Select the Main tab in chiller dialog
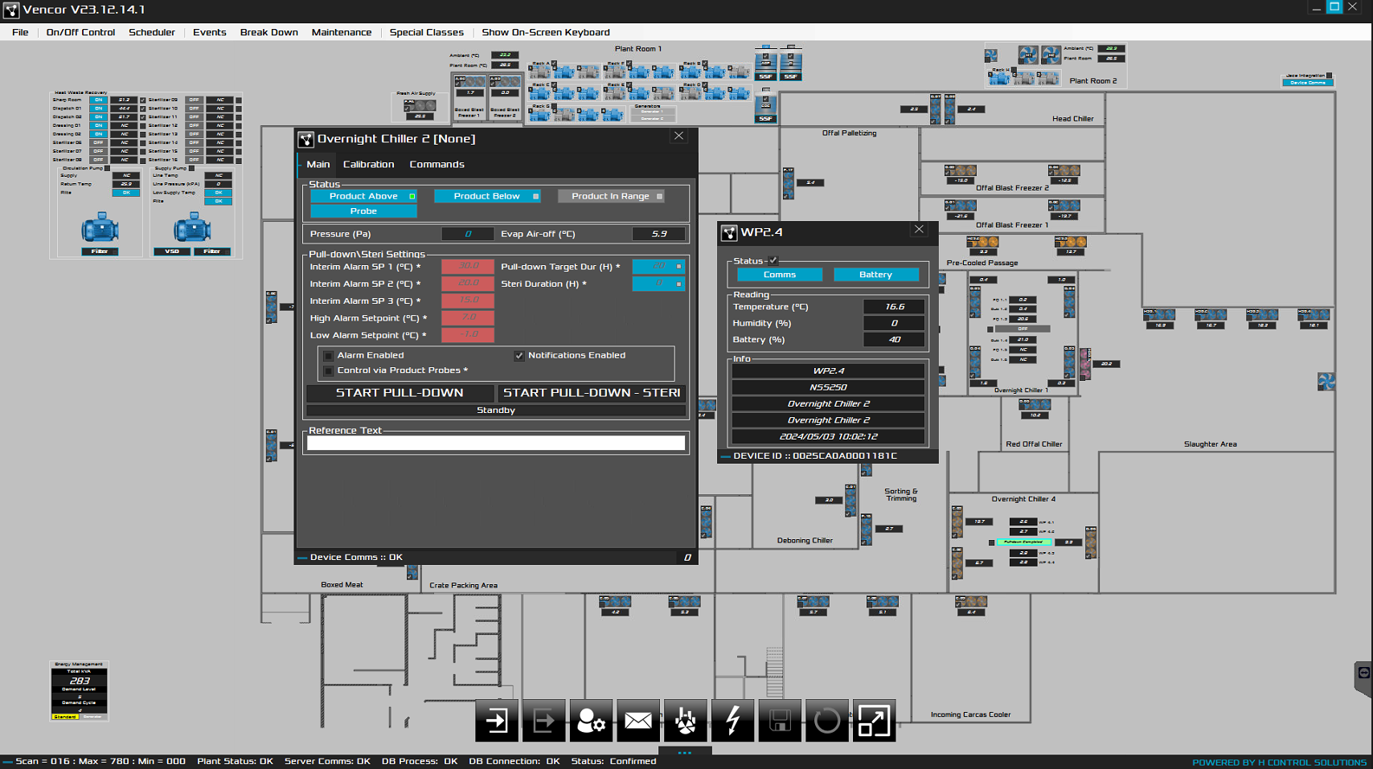This screenshot has height=769, width=1373. pyautogui.click(x=318, y=164)
